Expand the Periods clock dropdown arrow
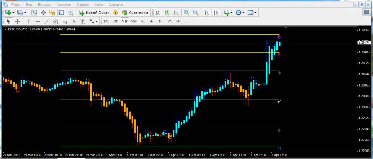The width and height of the screenshot is (373, 159). pos(243,13)
